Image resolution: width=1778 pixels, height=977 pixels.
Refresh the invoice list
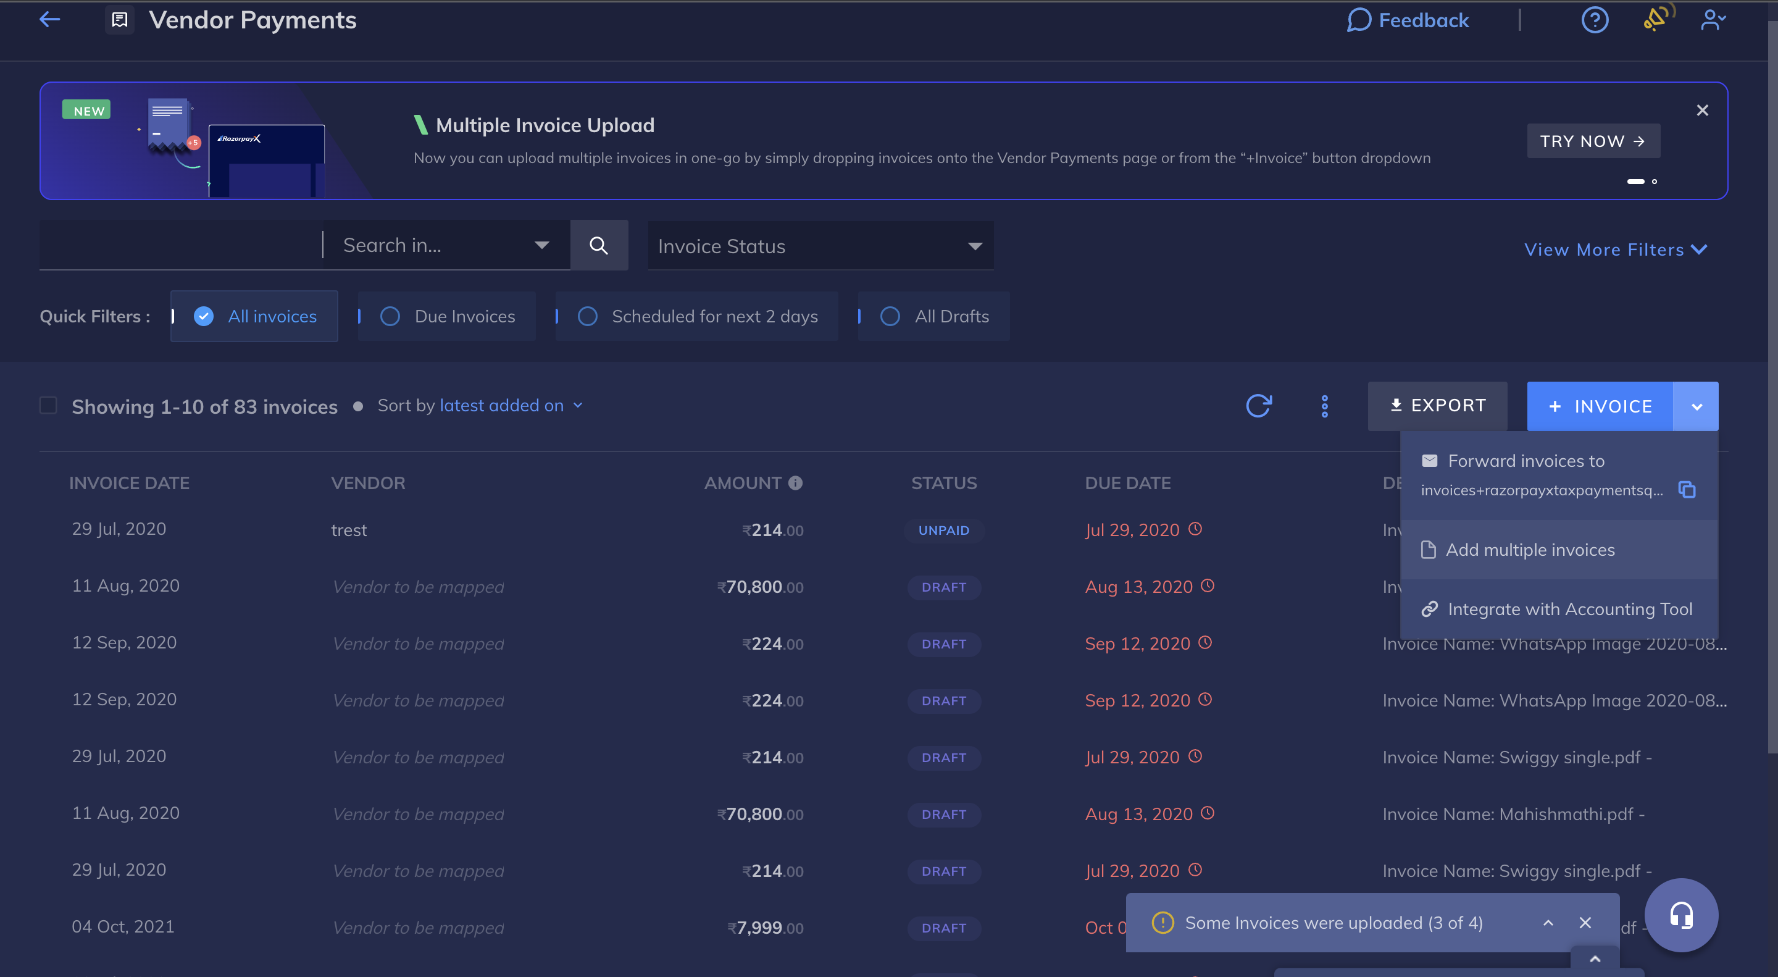pos(1258,405)
